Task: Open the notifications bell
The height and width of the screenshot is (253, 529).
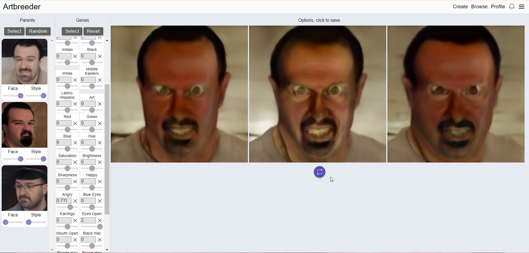Action: pyautogui.click(x=512, y=7)
